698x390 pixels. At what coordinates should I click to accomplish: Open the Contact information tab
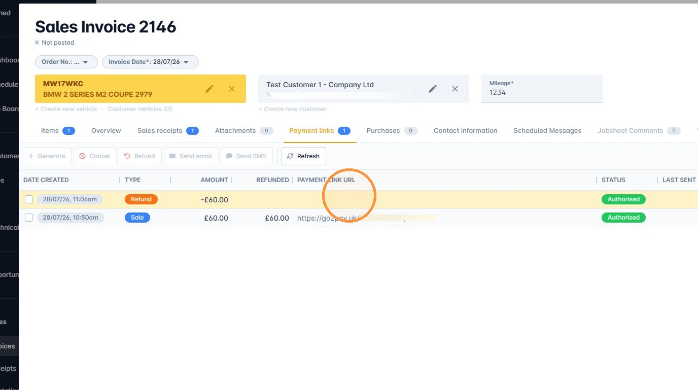click(465, 130)
